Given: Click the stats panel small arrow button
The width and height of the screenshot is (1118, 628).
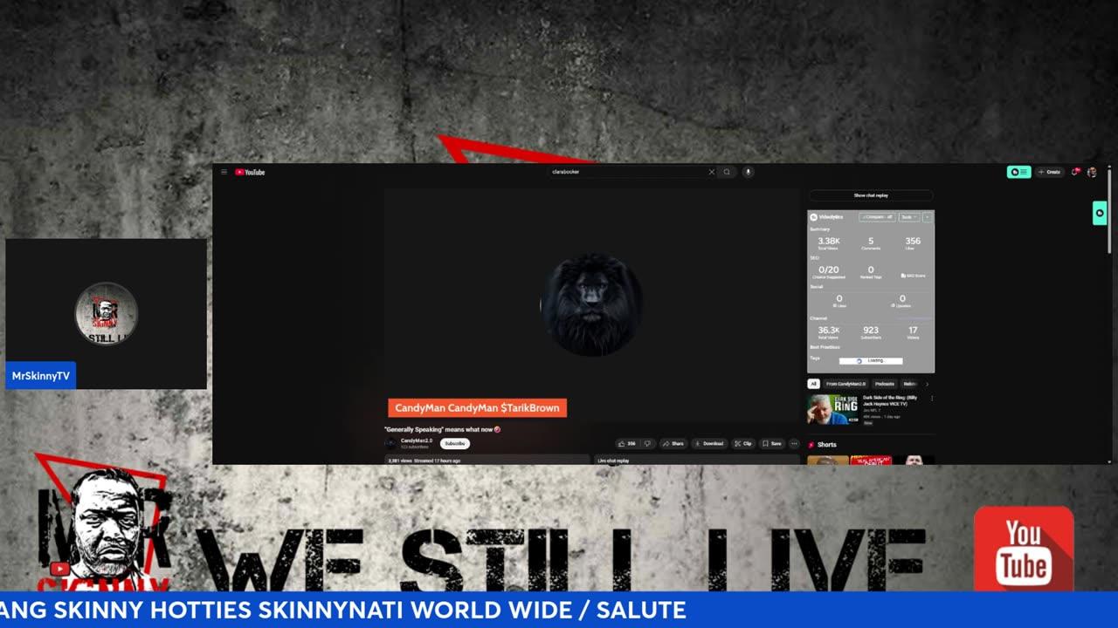Looking at the screenshot, I should [x=927, y=216].
